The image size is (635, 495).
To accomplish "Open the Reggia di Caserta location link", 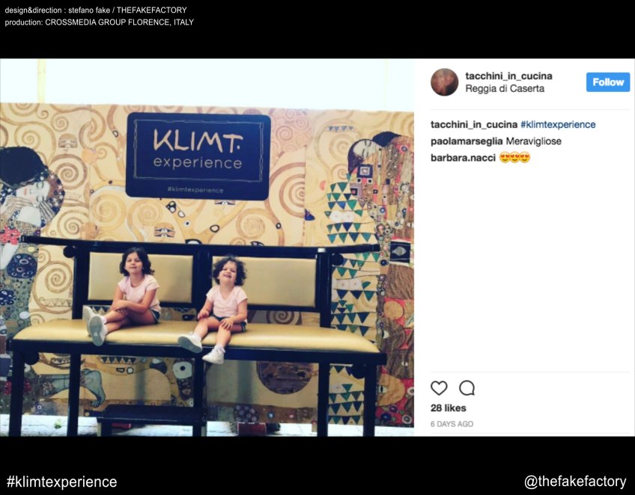I will (505, 88).
